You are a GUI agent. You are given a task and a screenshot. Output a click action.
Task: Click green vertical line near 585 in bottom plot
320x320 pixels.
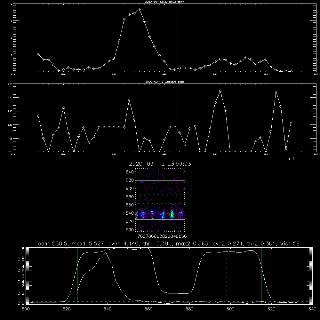tap(199, 276)
